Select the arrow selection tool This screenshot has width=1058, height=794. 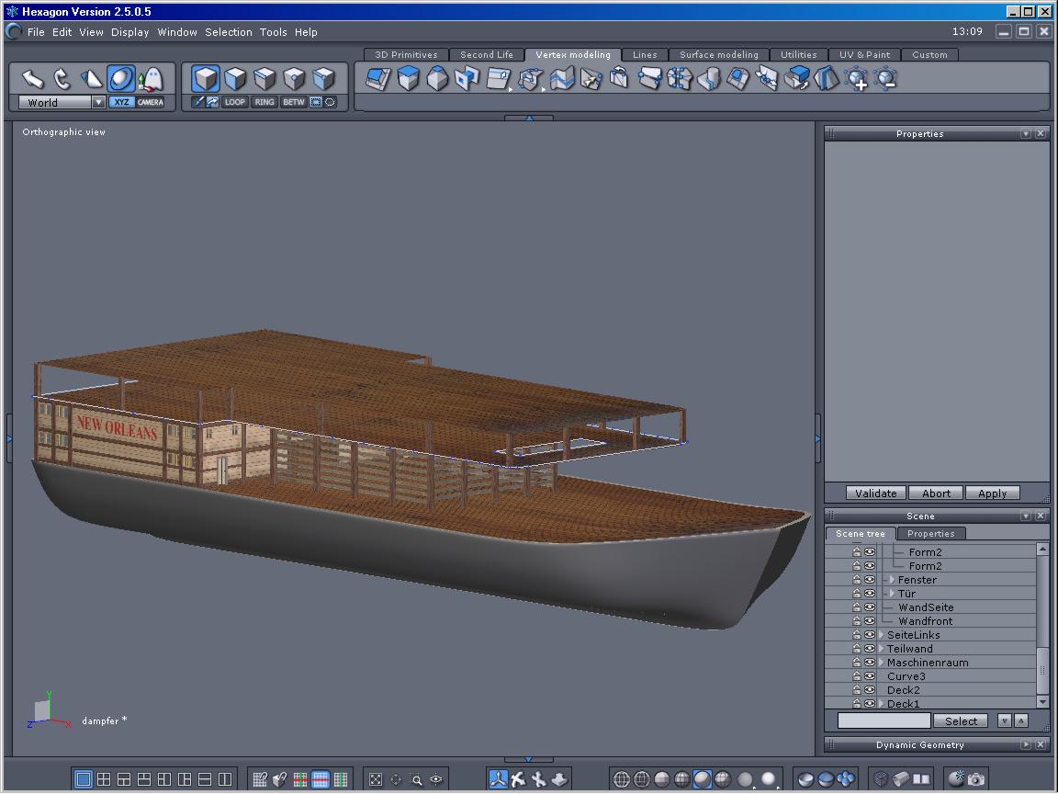33,79
